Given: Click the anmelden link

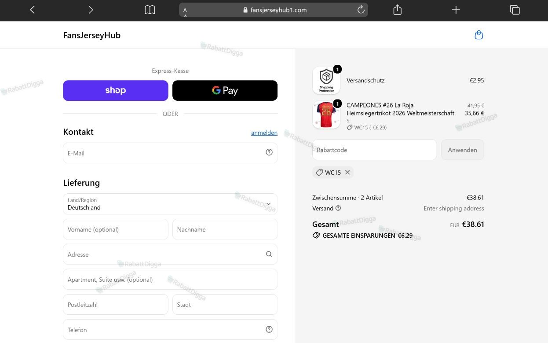Looking at the screenshot, I should click(264, 133).
